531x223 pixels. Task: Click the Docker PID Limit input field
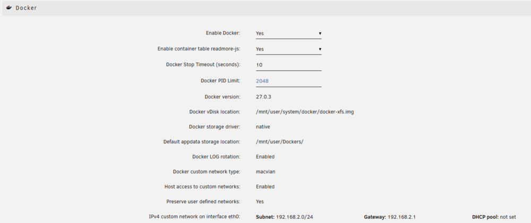click(x=288, y=81)
